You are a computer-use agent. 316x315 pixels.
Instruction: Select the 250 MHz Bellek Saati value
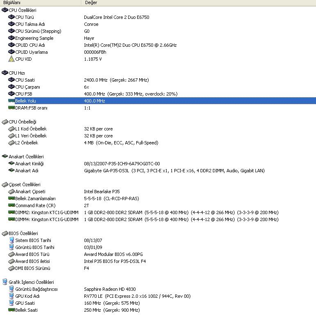[x=112, y=310]
